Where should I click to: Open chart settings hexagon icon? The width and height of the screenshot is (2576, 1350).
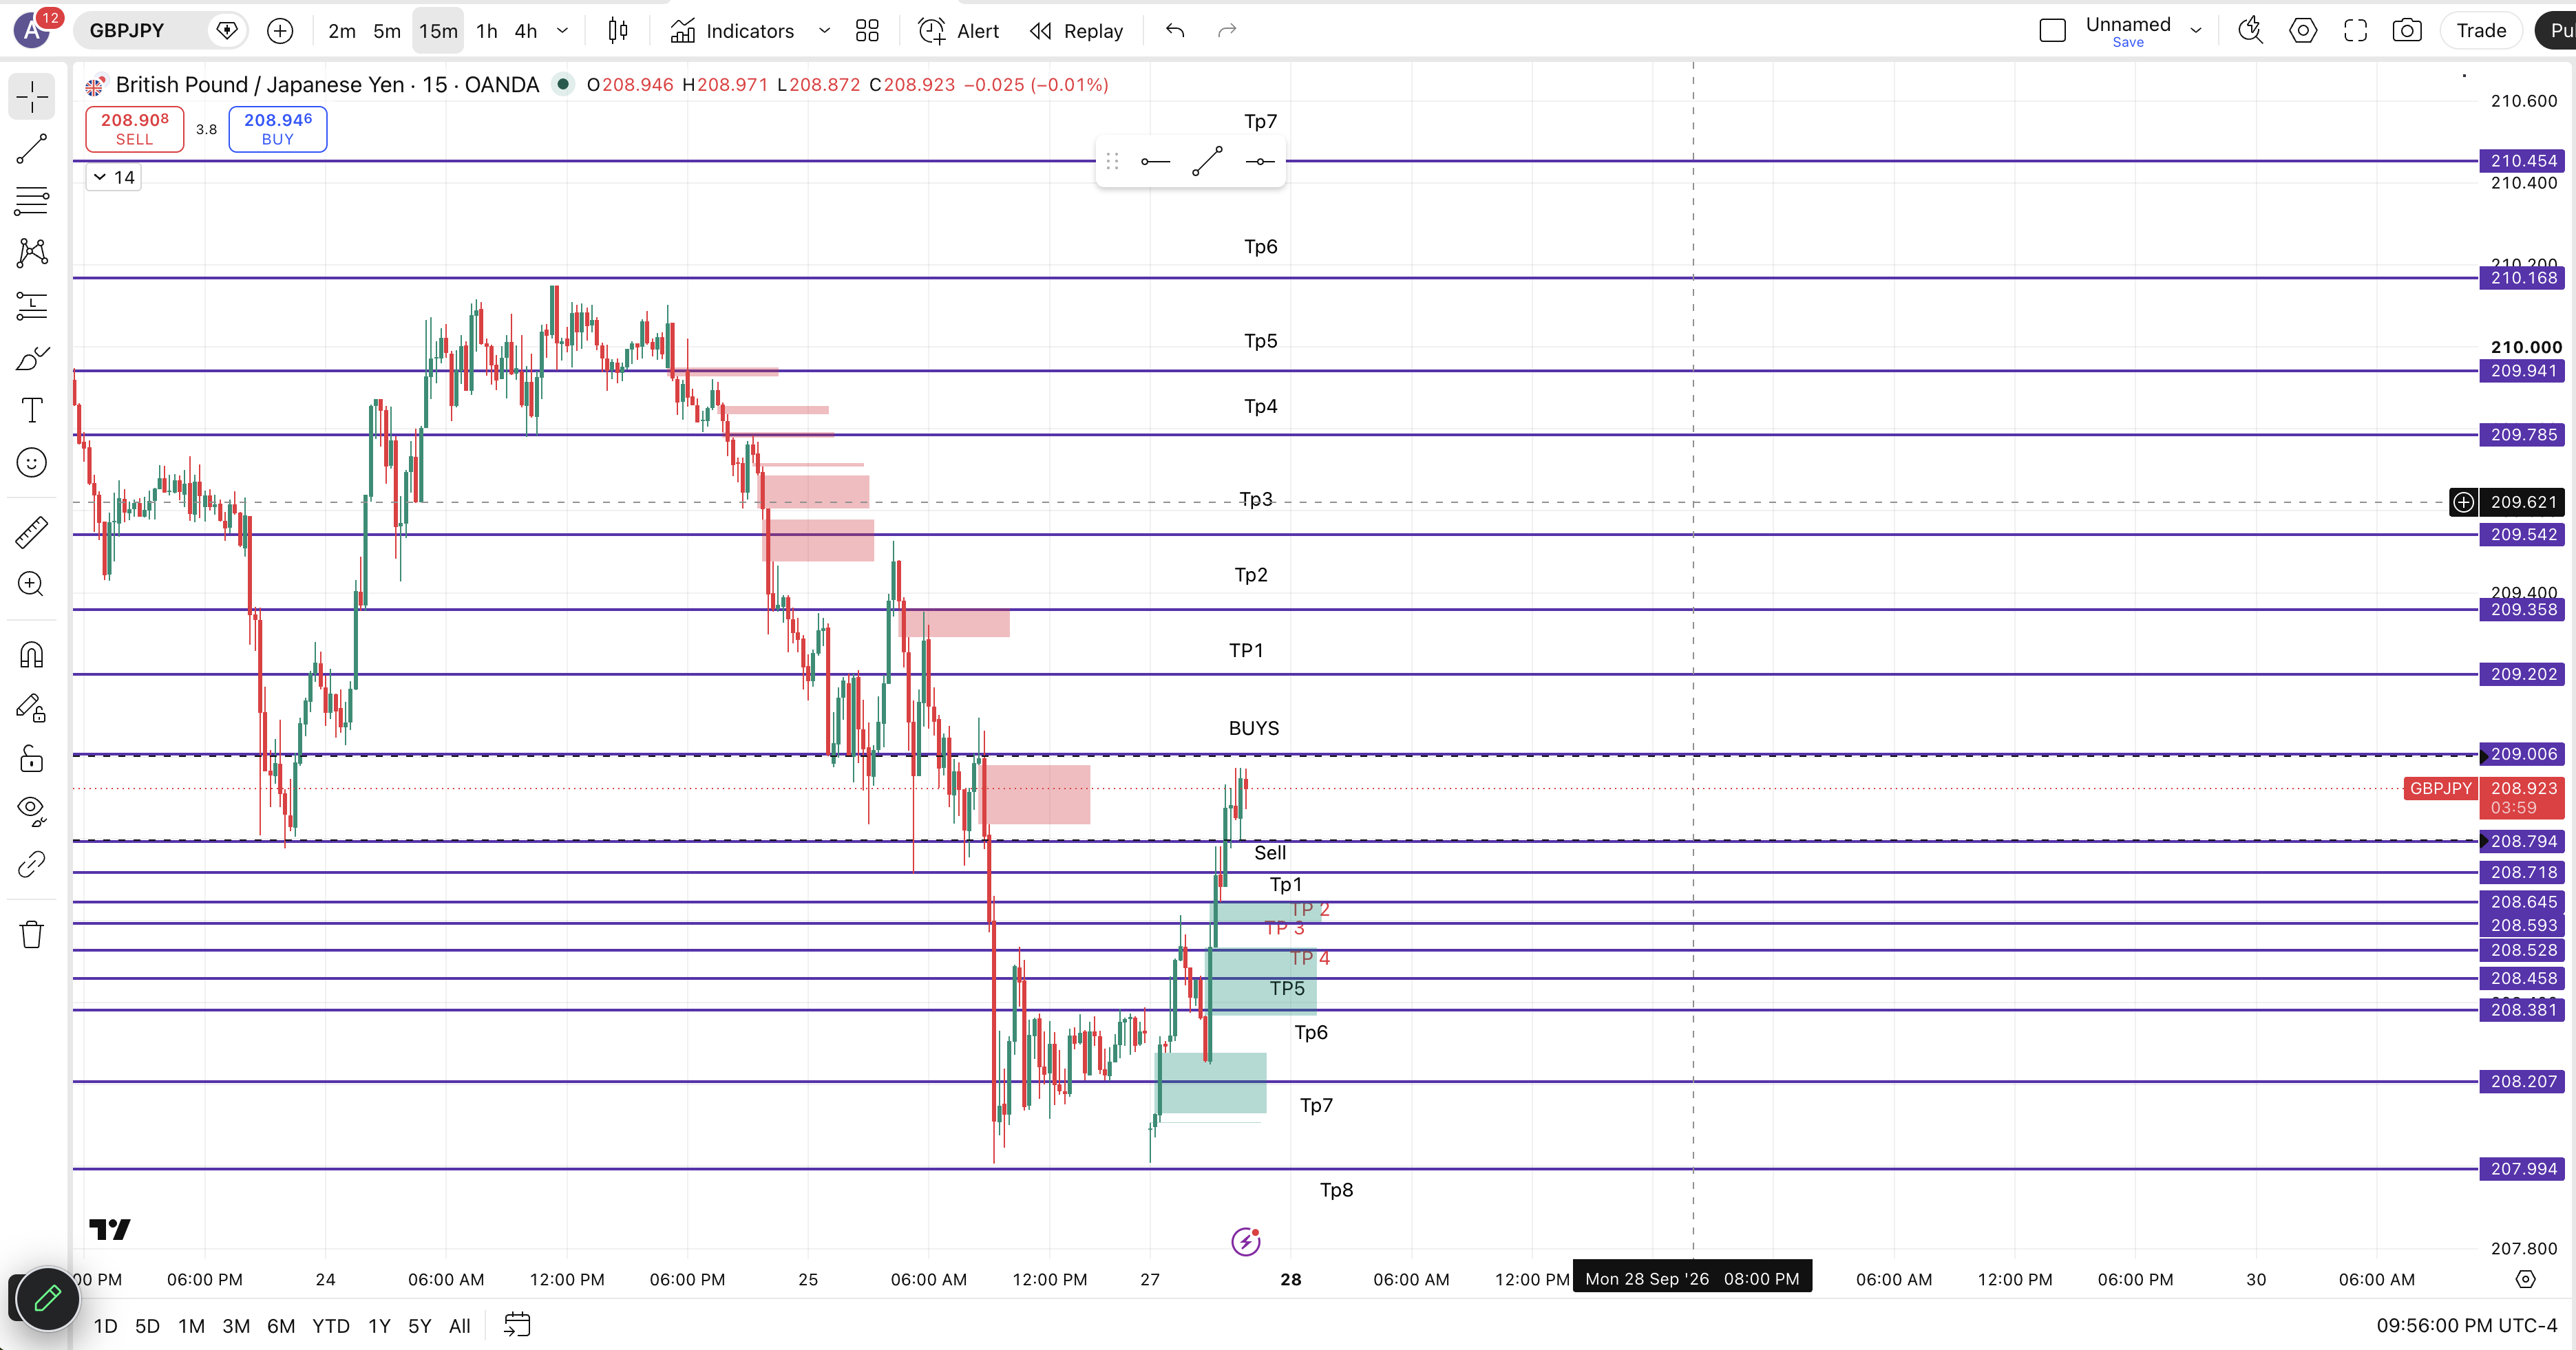(x=2303, y=31)
